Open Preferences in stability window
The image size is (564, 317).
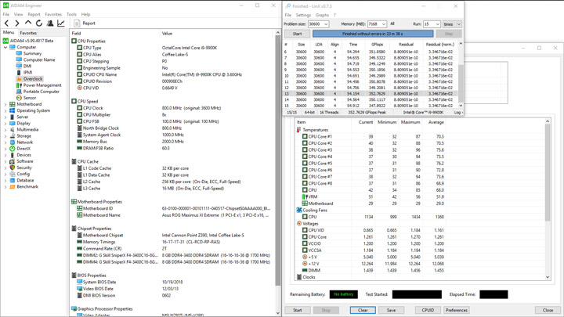pyautogui.click(x=456, y=310)
